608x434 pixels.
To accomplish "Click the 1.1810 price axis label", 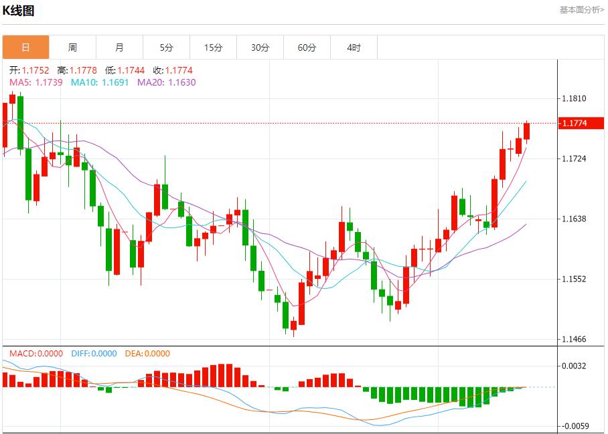I will 574,99.
